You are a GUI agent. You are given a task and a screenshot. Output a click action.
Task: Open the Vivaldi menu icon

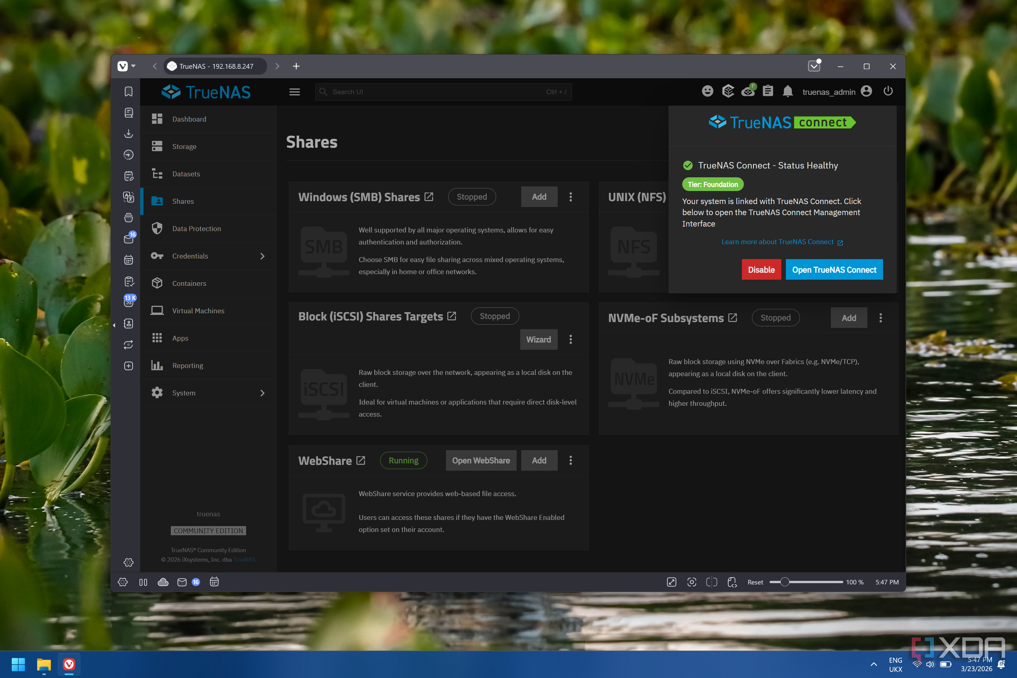(x=123, y=66)
